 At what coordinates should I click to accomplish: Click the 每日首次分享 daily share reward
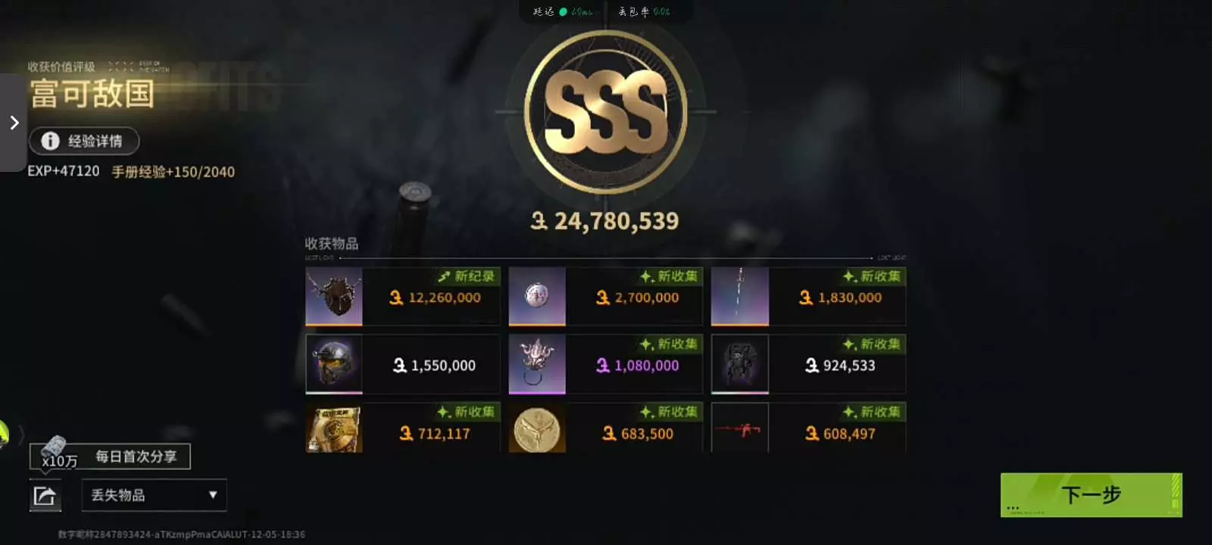110,456
